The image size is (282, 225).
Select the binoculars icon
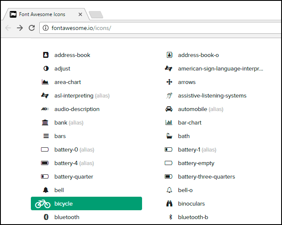point(169,203)
